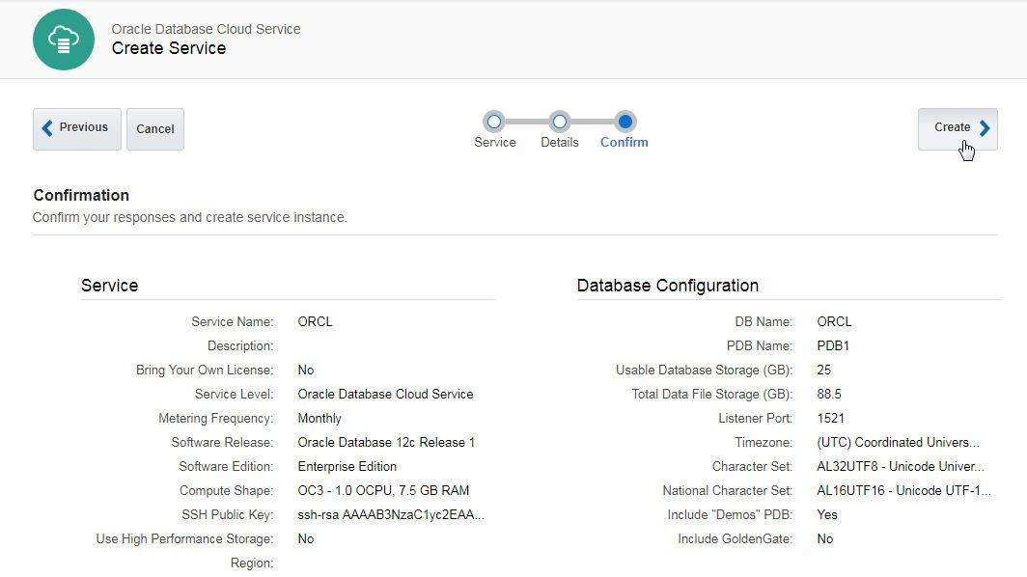The width and height of the screenshot is (1027, 577).
Task: Click the 'Database Configuration' section heading
Action: coord(667,286)
